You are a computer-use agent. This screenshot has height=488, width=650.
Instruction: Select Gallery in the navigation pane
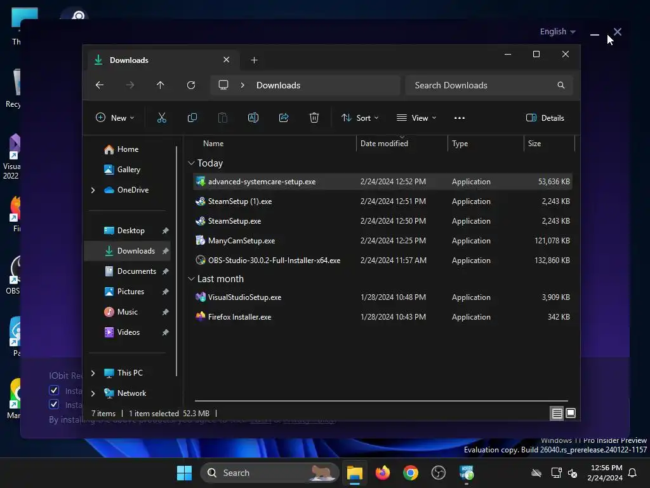(127, 170)
